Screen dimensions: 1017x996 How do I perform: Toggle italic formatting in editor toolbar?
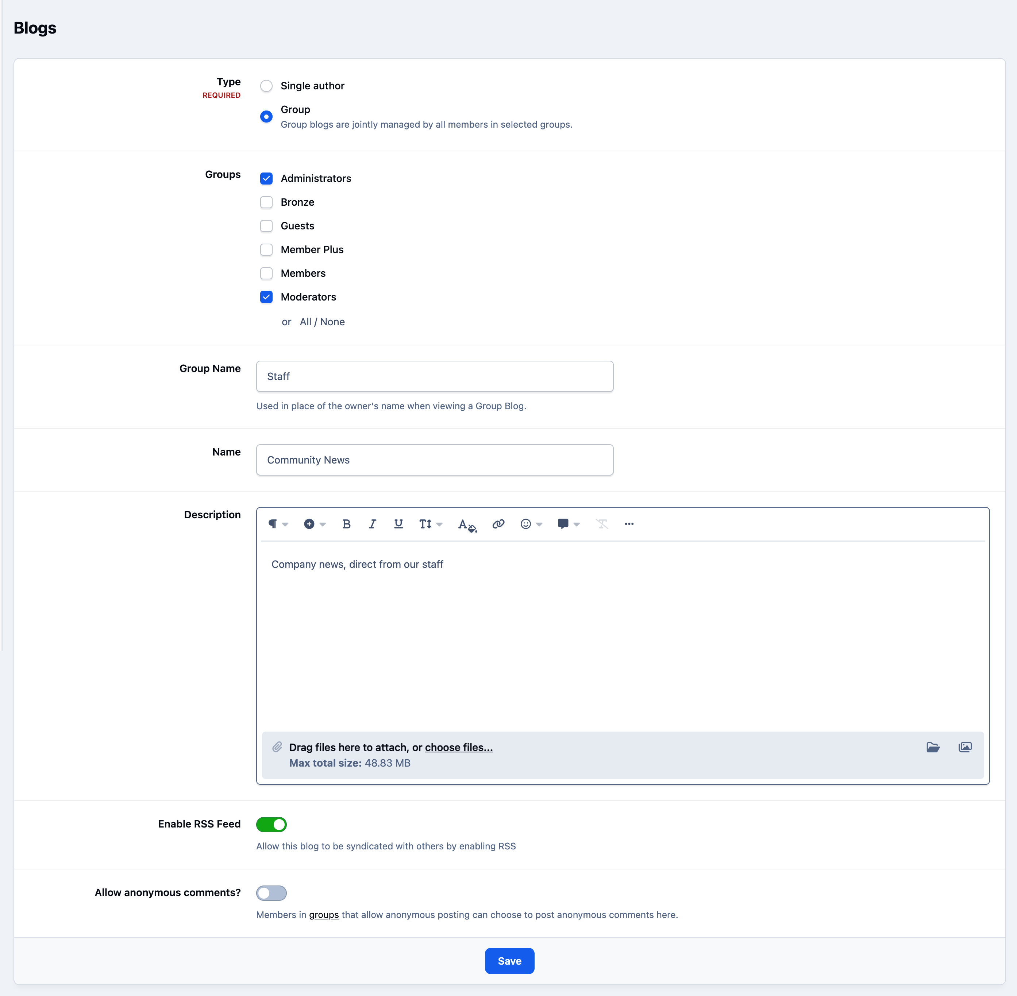point(372,524)
